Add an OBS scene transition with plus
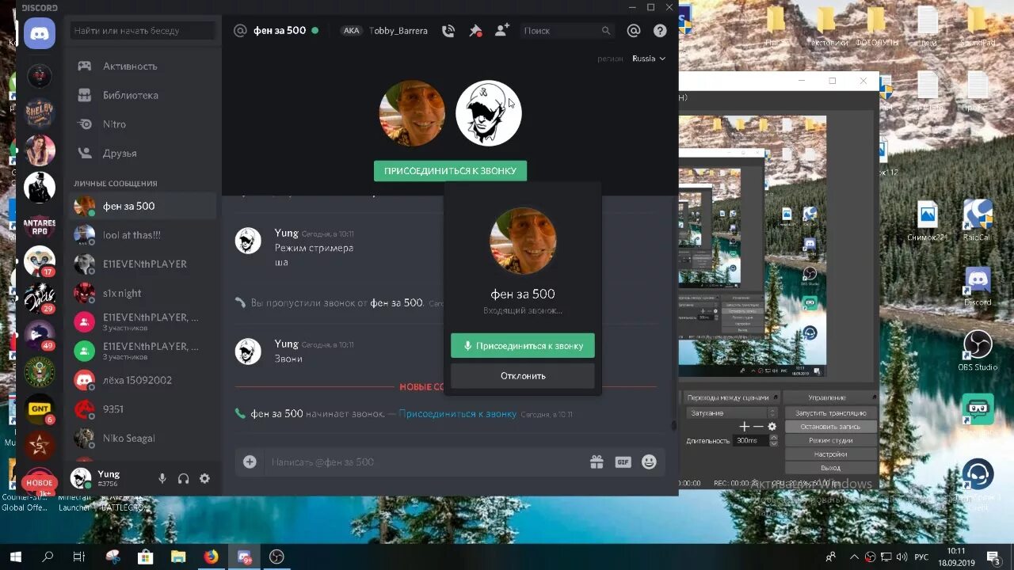Screen dimensions: 1014x570 click(744, 426)
